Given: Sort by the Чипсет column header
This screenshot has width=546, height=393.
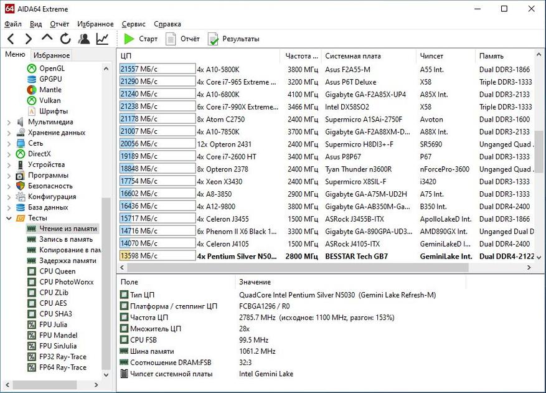Looking at the screenshot, I should (445, 56).
